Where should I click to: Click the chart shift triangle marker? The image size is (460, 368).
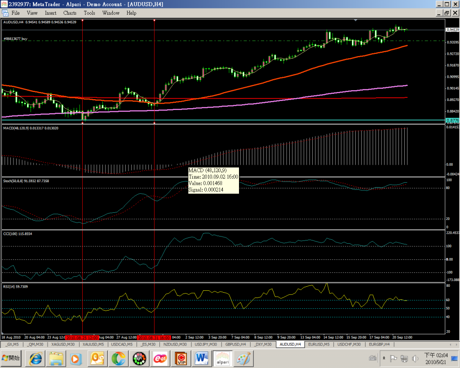tap(356, 20)
